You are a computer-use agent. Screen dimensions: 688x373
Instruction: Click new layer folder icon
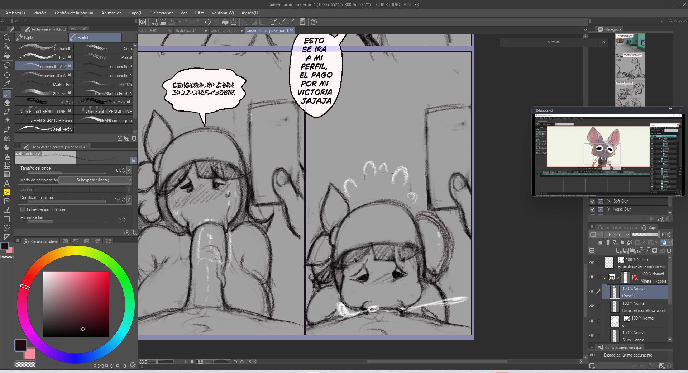click(633, 250)
